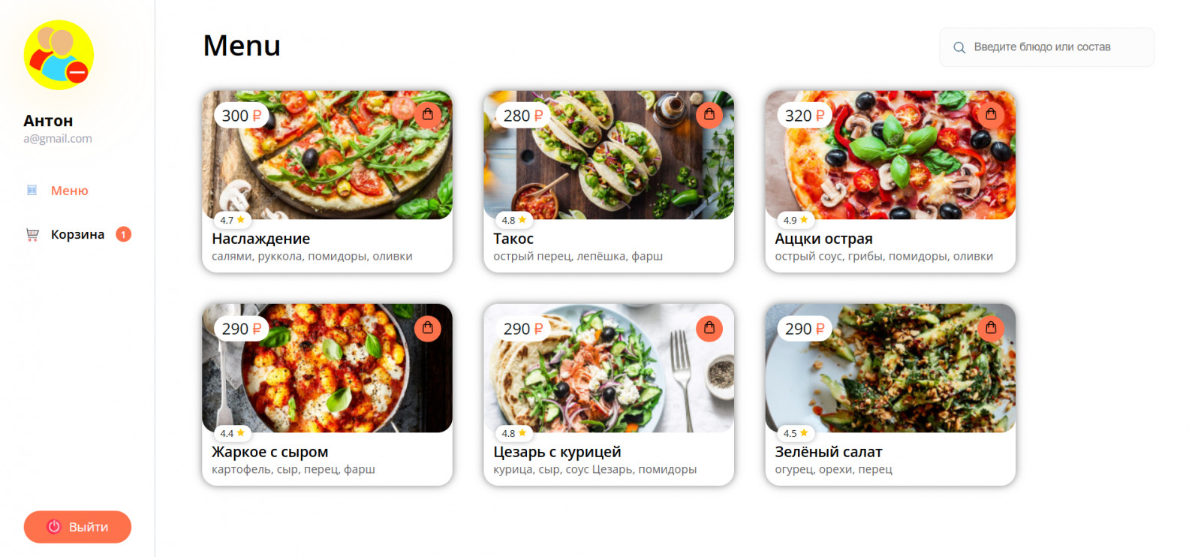Click bag icon on Зелёный салат card
The width and height of the screenshot is (1201, 557).
coord(990,328)
